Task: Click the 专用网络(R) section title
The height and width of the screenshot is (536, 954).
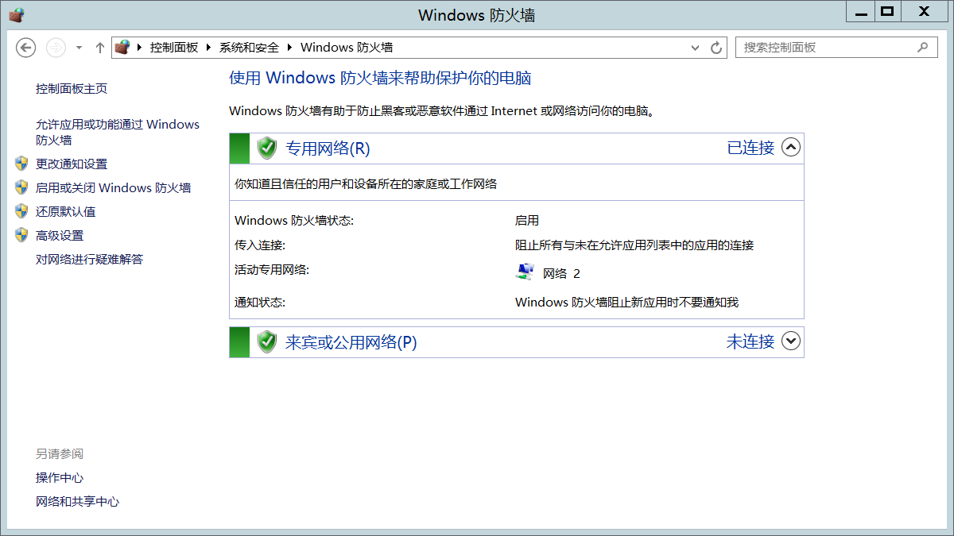Action: [328, 148]
